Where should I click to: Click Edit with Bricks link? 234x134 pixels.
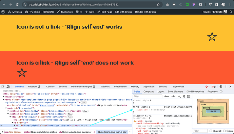tap(123, 12)
